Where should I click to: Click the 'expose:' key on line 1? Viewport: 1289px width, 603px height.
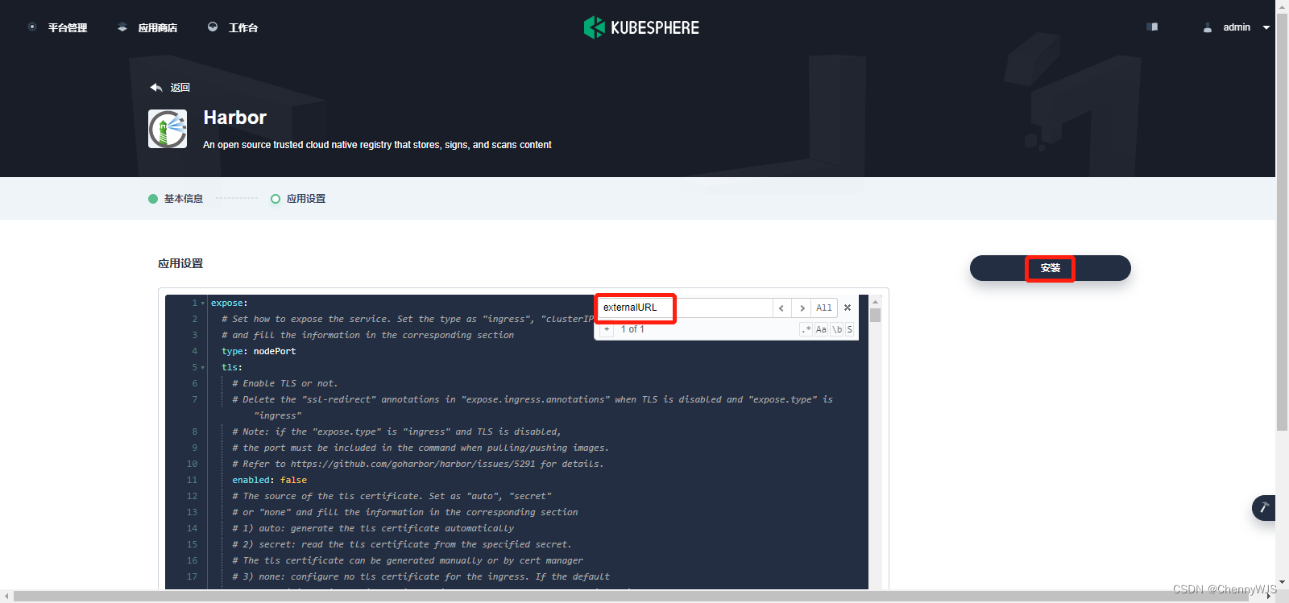(x=230, y=303)
